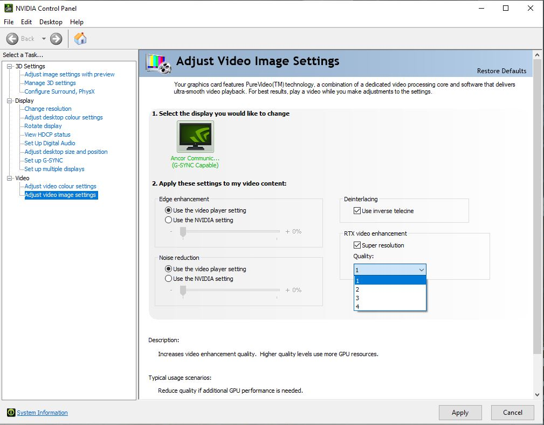The height and width of the screenshot is (425, 544).
Task: Click the Home icon in toolbar
Action: coord(80,39)
